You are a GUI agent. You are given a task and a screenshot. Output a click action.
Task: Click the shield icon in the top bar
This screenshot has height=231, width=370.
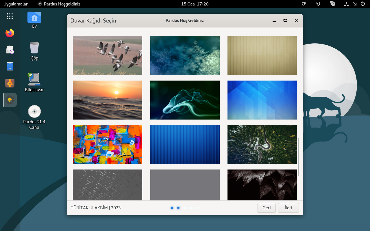pos(318,4)
